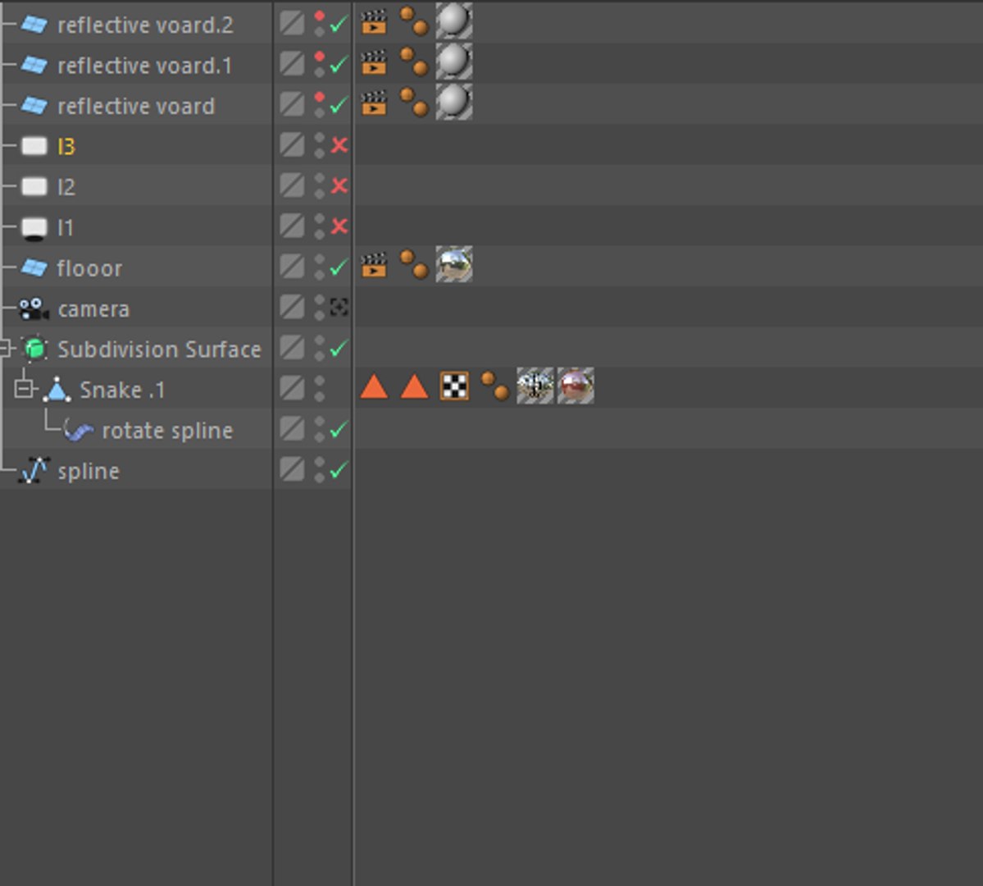Select the rotate spline name
Image resolution: width=983 pixels, height=886 pixels.
pos(167,431)
